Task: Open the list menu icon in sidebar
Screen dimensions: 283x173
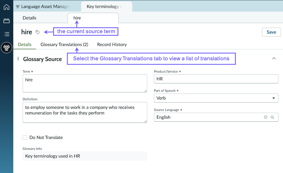Action: 7,34
